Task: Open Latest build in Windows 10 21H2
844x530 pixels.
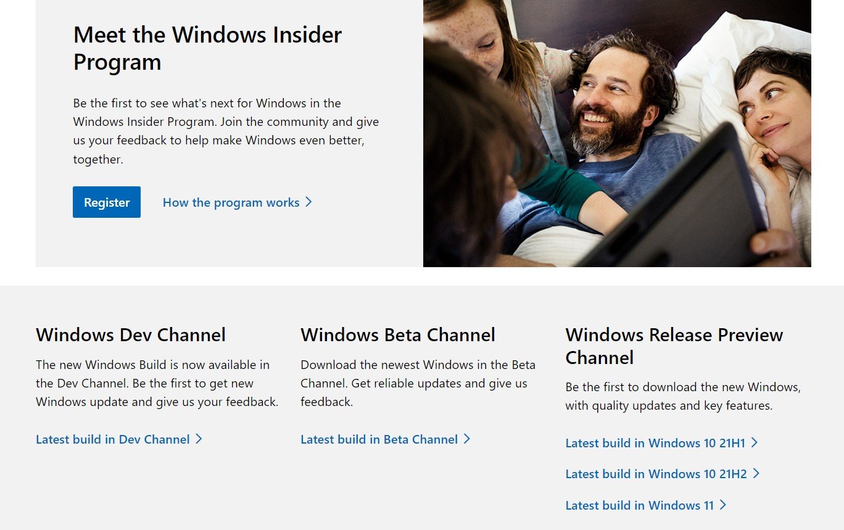Action: tap(656, 474)
